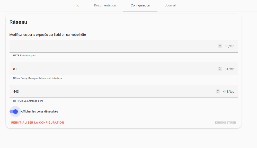257x148 pixels.
Task: Select the Configuration tab
Action: pos(140,5)
